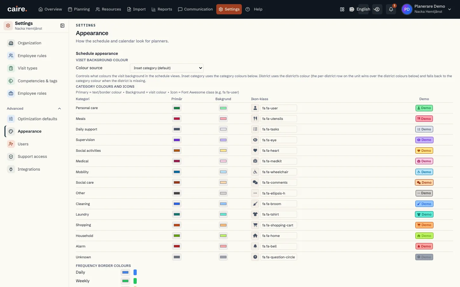Click the Support access shield icon
The width and height of the screenshot is (460, 287).
11,157
